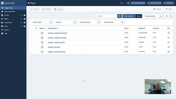This screenshot has width=176, height=99.
Task: Click the Menus list icon in sidebar
Action: pos(2,19)
